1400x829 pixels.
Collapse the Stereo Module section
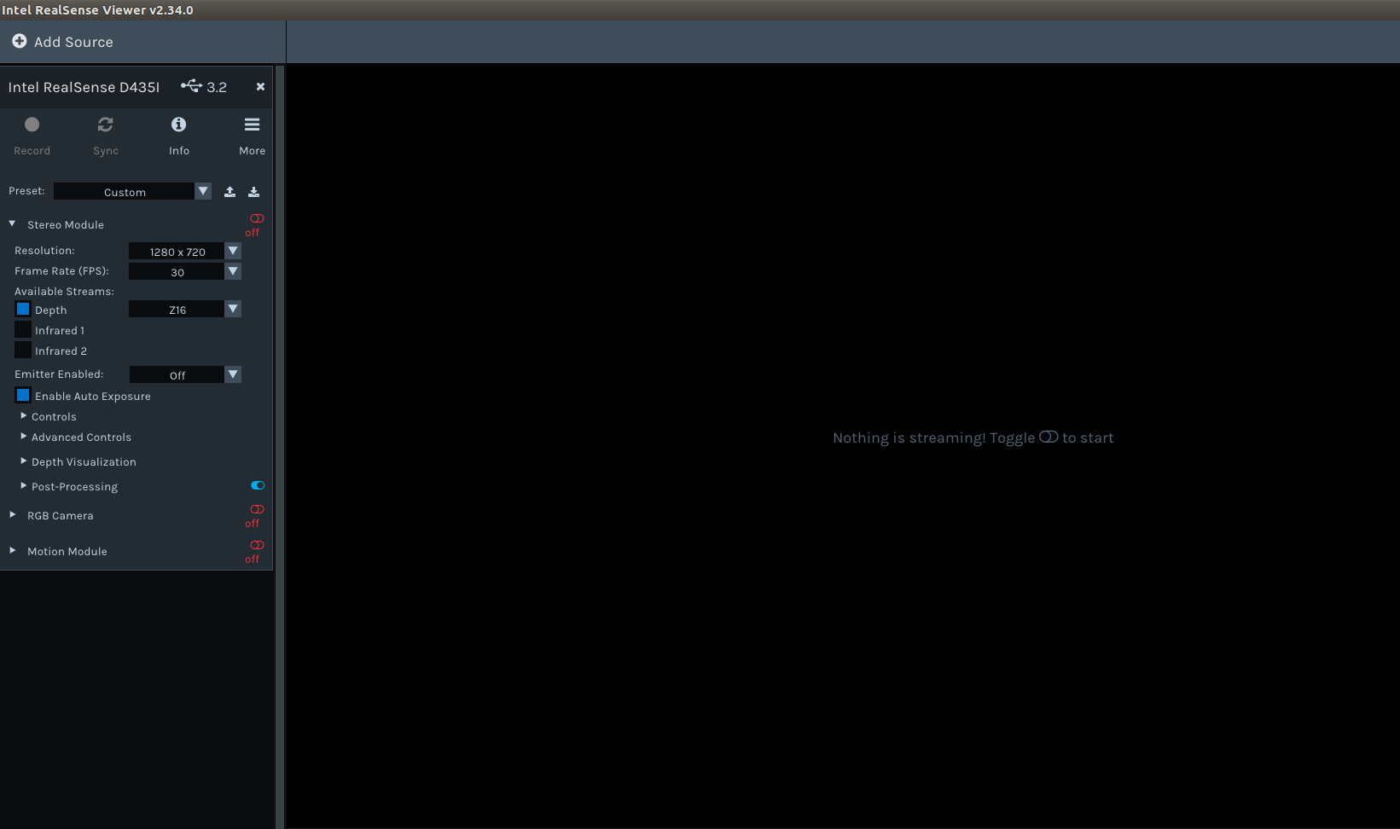pyautogui.click(x=12, y=223)
